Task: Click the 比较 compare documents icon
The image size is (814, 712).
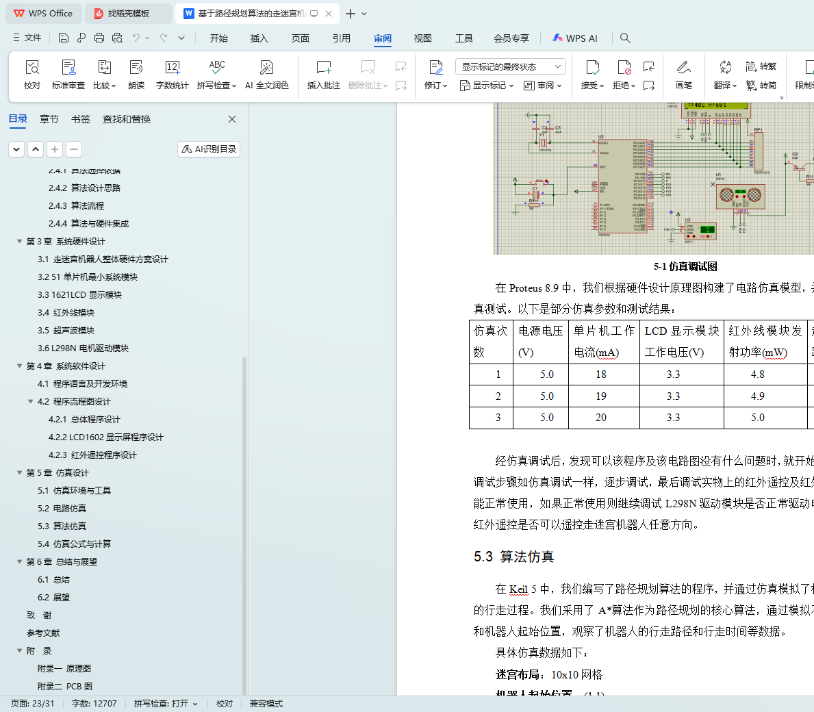Action: 104,75
